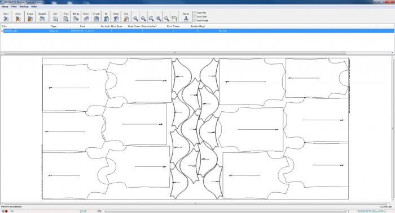Open the Backup menu
Image resolution: width=395 pixels, height=213 pixels.
click(24, 7)
